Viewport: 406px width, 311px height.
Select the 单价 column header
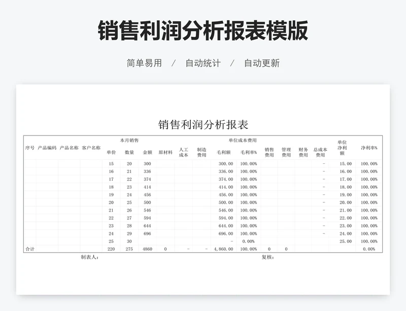click(x=111, y=152)
